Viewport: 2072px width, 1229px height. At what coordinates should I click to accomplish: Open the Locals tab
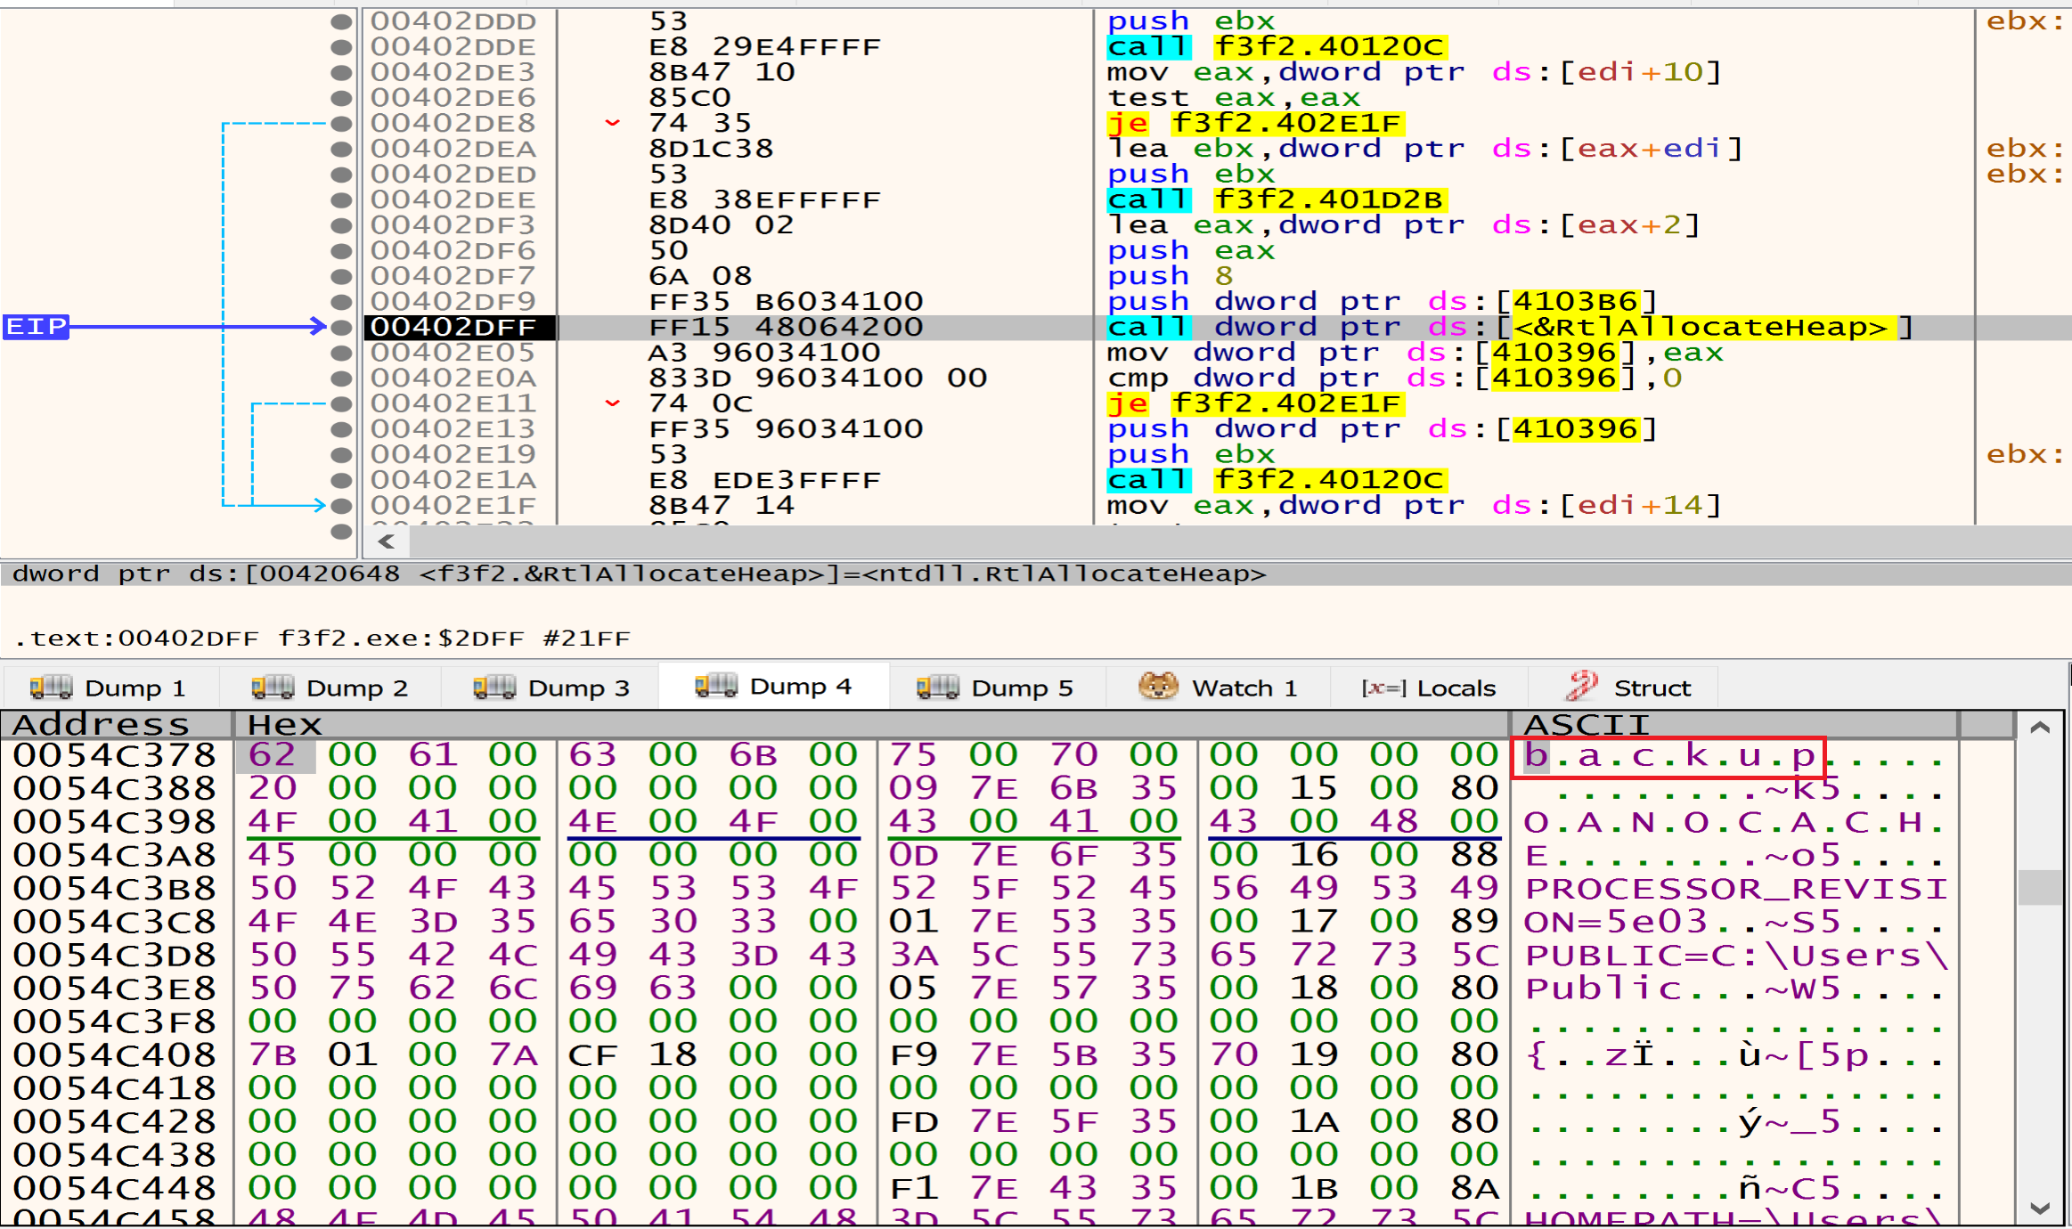[1455, 688]
